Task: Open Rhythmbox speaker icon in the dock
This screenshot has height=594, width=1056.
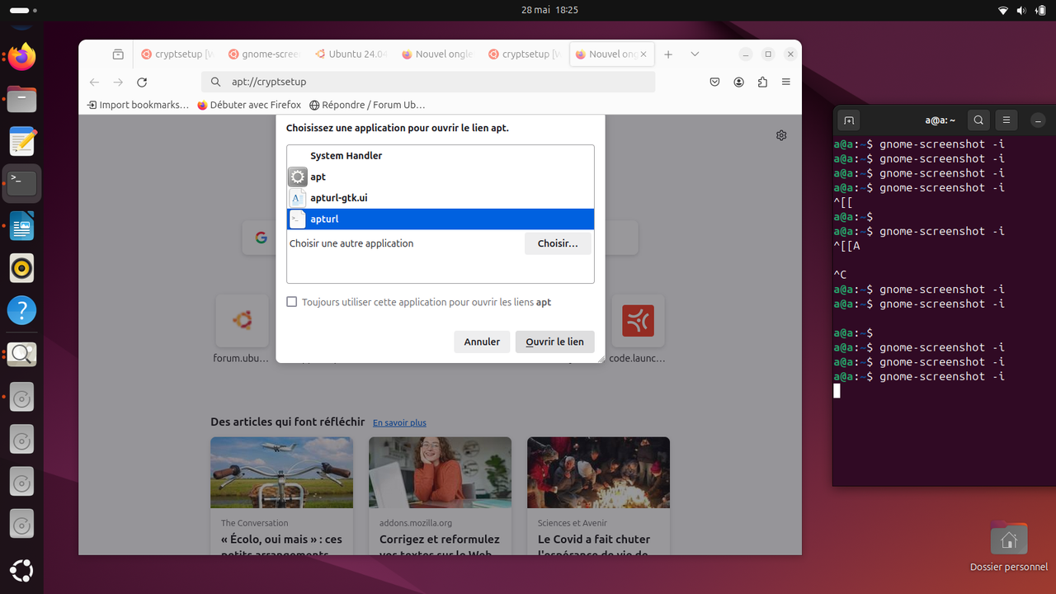Action: click(x=21, y=268)
